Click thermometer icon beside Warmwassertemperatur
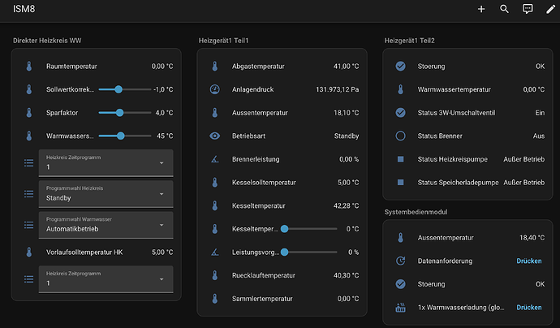560x328 pixels. (x=400, y=89)
